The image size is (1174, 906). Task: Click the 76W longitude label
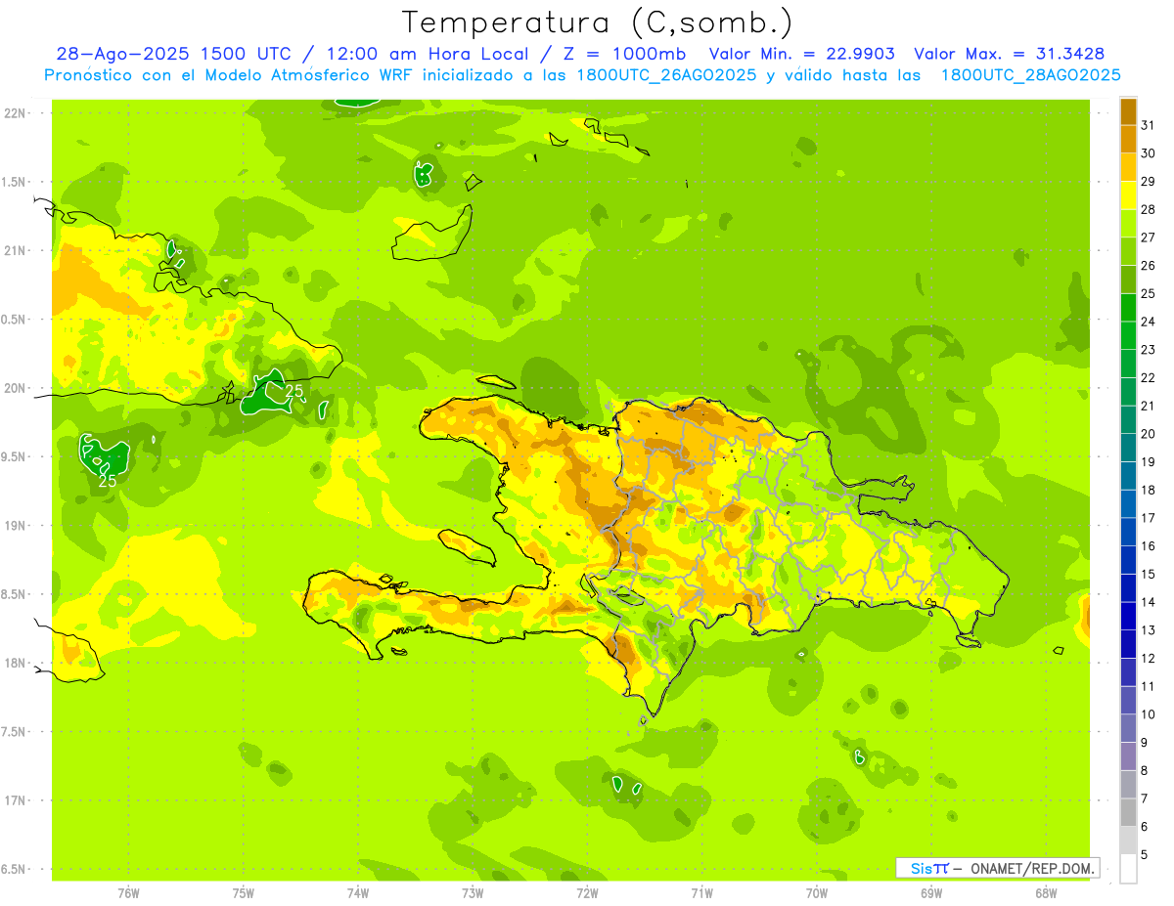pos(128,893)
